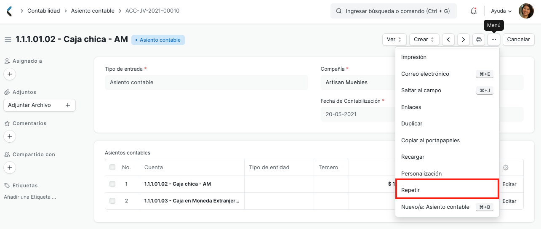Viewport: 541px width, 229px height.
Task: Click Adjuntar Archivo button
Action: click(x=40, y=105)
